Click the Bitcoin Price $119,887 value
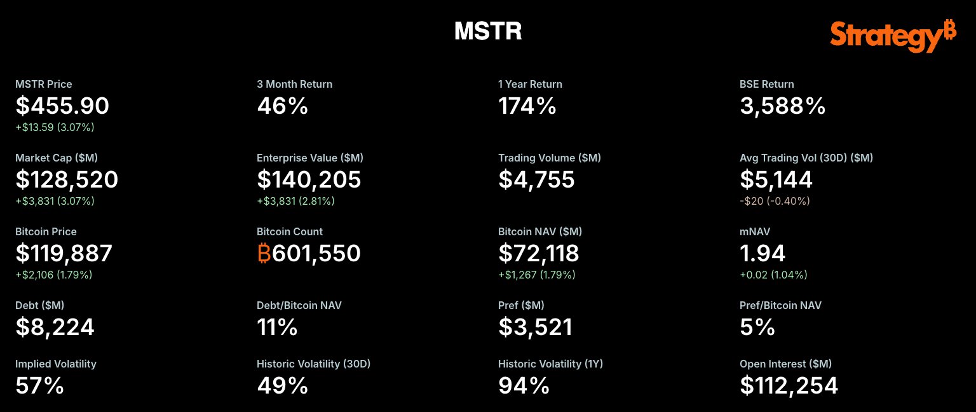The height and width of the screenshot is (412, 976). (64, 254)
